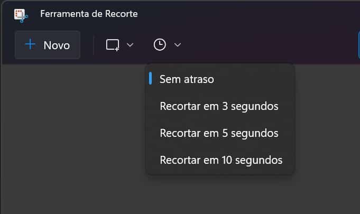This screenshot has height=214, width=360.
Task: Choose Sem atraso option
Action: (x=187, y=79)
